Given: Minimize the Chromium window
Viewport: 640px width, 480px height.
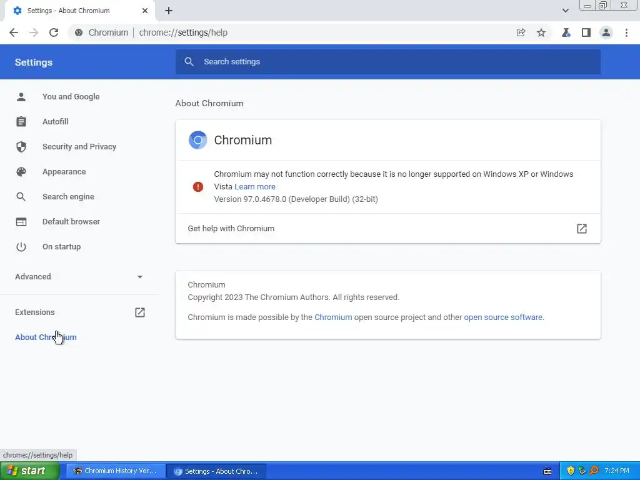Looking at the screenshot, I should coord(587,5).
